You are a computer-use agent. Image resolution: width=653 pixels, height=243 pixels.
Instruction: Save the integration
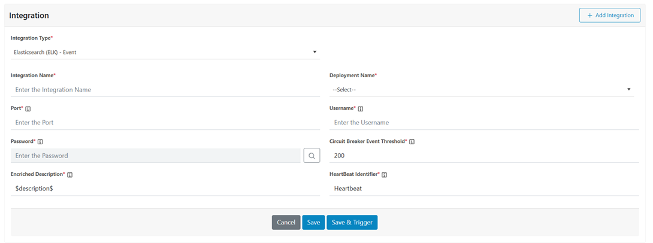pos(313,222)
